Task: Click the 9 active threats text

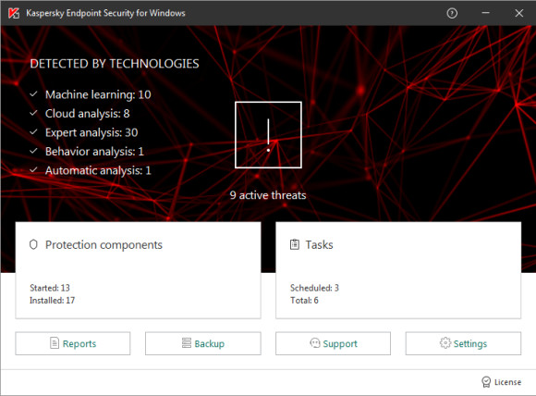Action: (268, 195)
